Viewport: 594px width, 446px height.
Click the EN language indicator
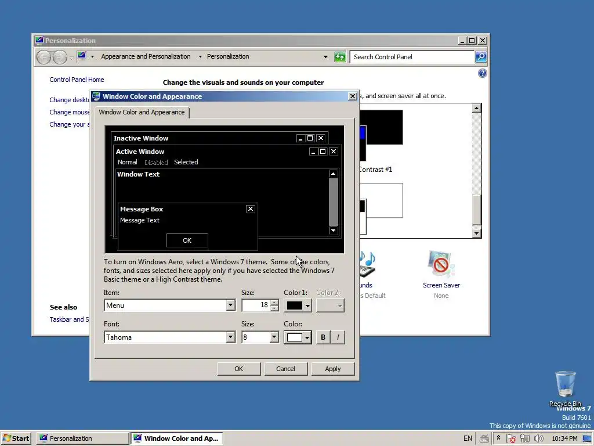pyautogui.click(x=468, y=438)
